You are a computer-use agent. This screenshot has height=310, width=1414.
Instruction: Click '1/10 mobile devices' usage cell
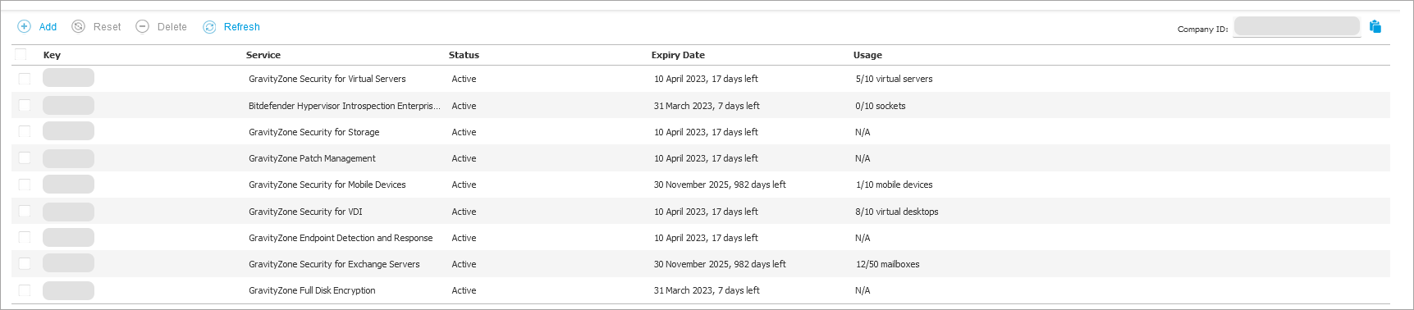pos(894,185)
